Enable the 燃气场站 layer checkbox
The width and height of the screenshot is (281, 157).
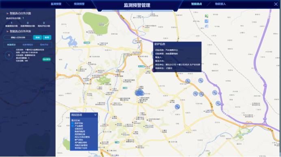click(73, 140)
